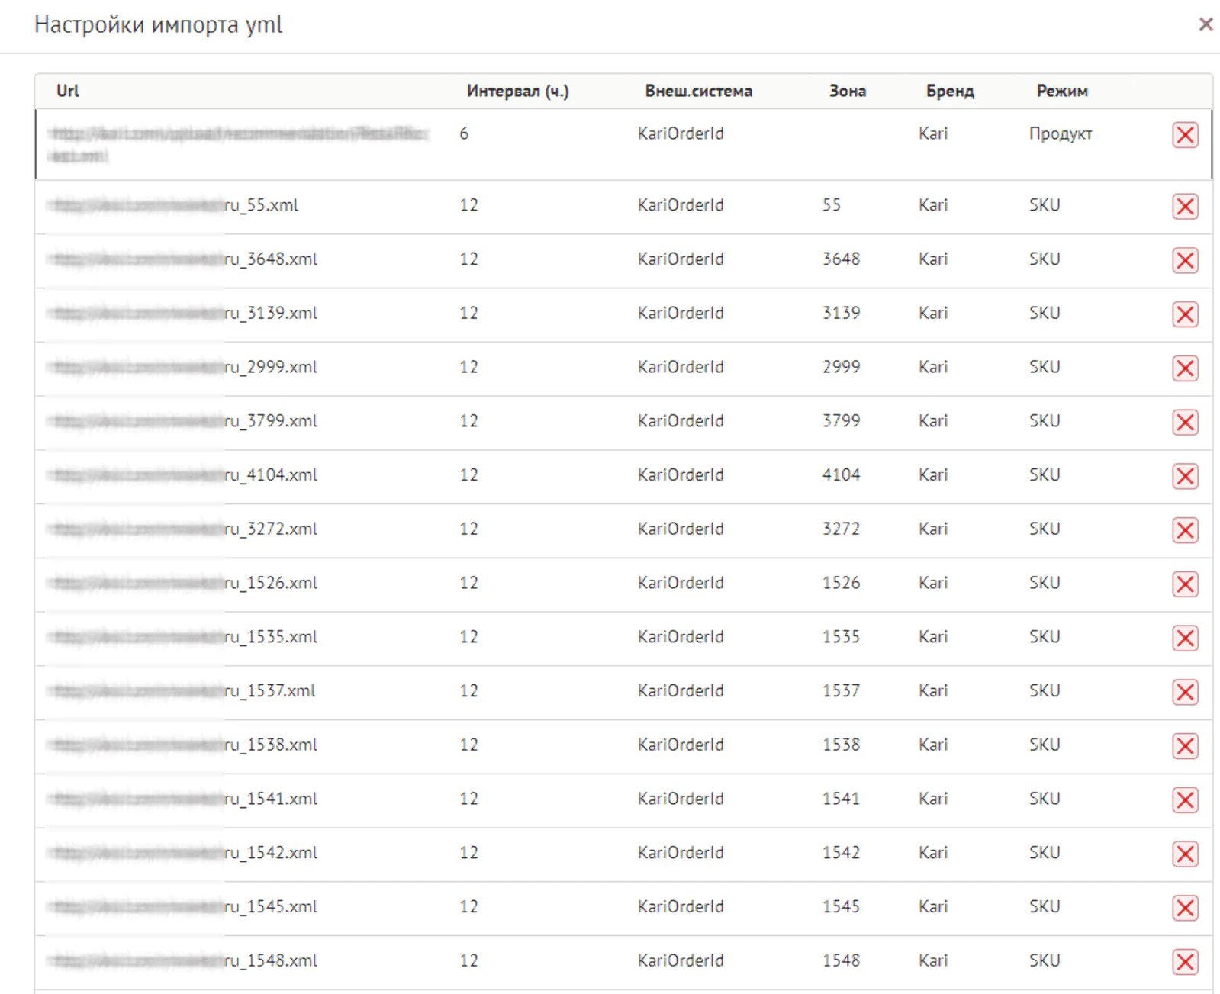Viewport: 1220px width, 994px height.
Task: Click zone value 4104
Action: [x=841, y=475]
